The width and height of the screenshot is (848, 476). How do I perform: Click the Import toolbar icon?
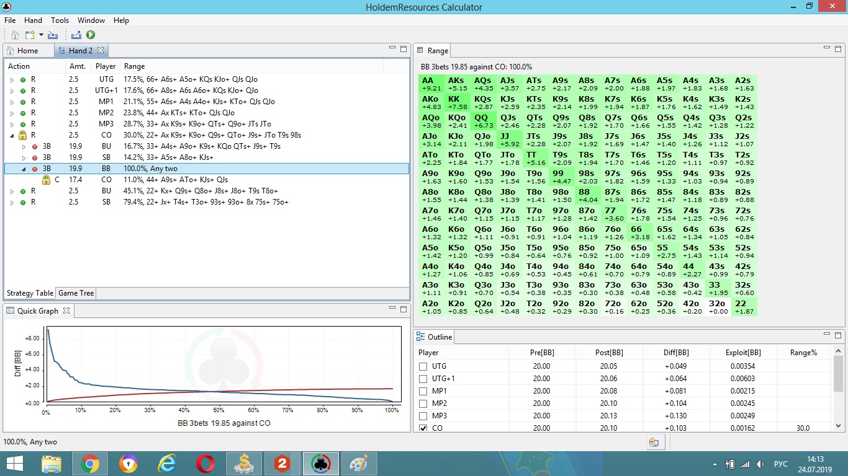tap(53, 35)
